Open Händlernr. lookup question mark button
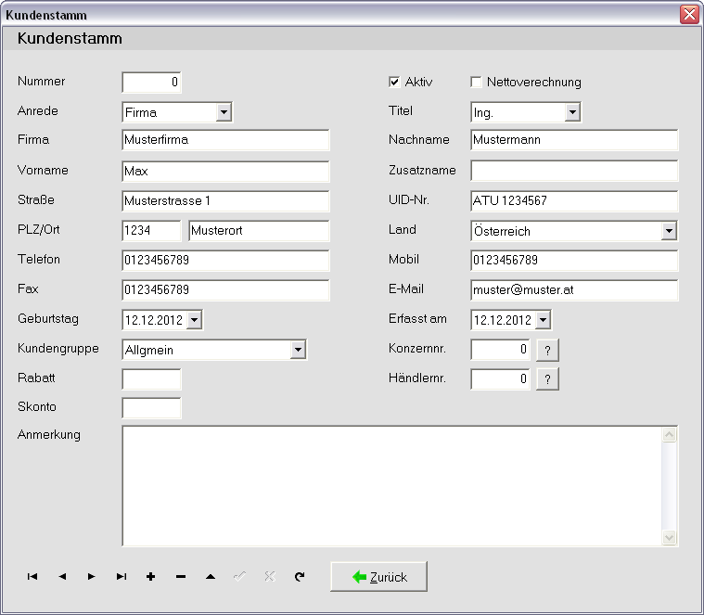The height and width of the screenshot is (615, 704). (x=547, y=379)
